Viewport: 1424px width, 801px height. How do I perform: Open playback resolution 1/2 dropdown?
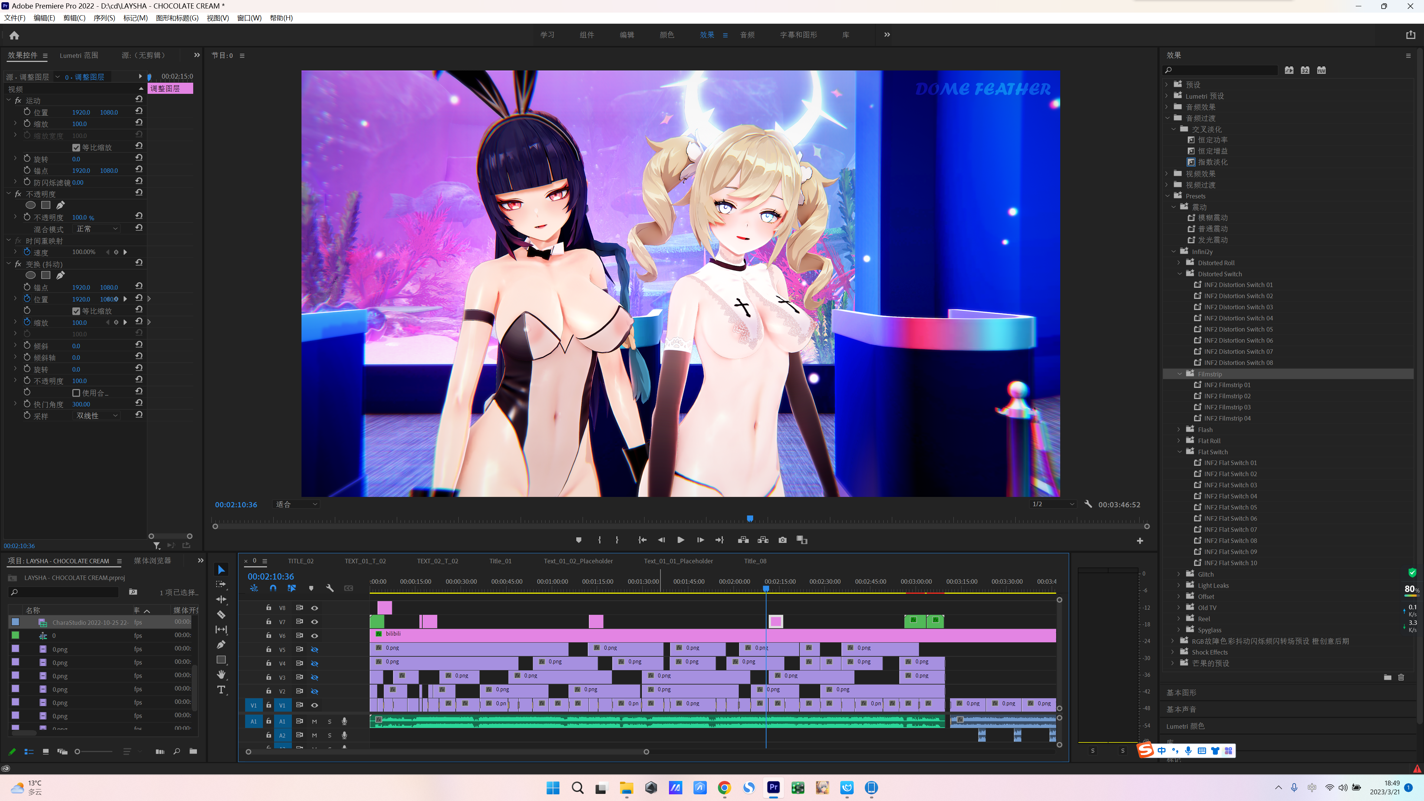(1053, 504)
